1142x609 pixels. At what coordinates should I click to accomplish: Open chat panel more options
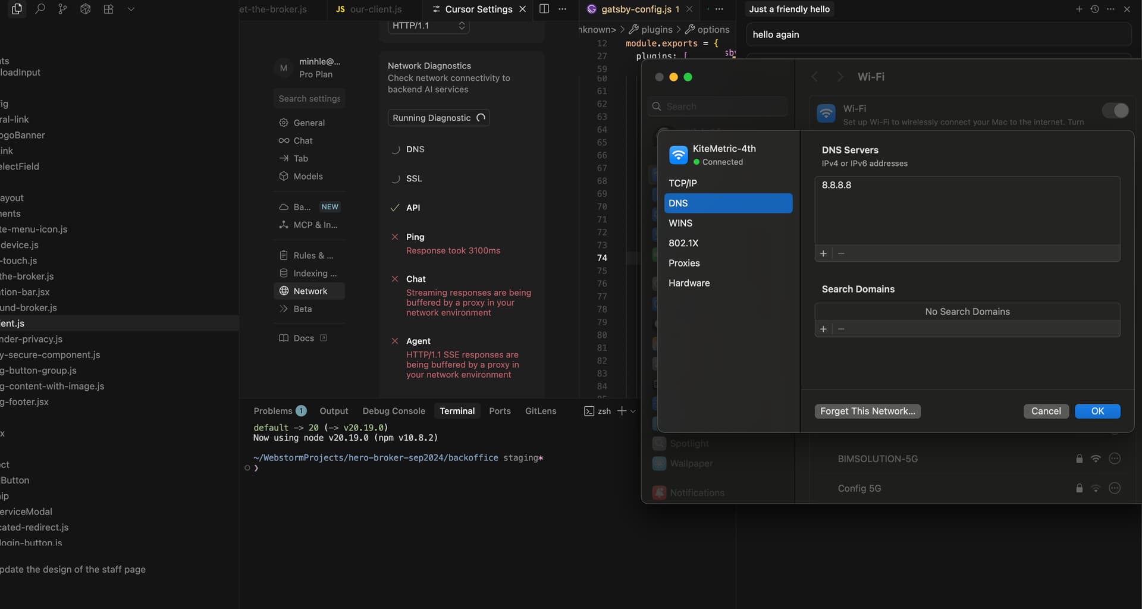(1110, 9)
